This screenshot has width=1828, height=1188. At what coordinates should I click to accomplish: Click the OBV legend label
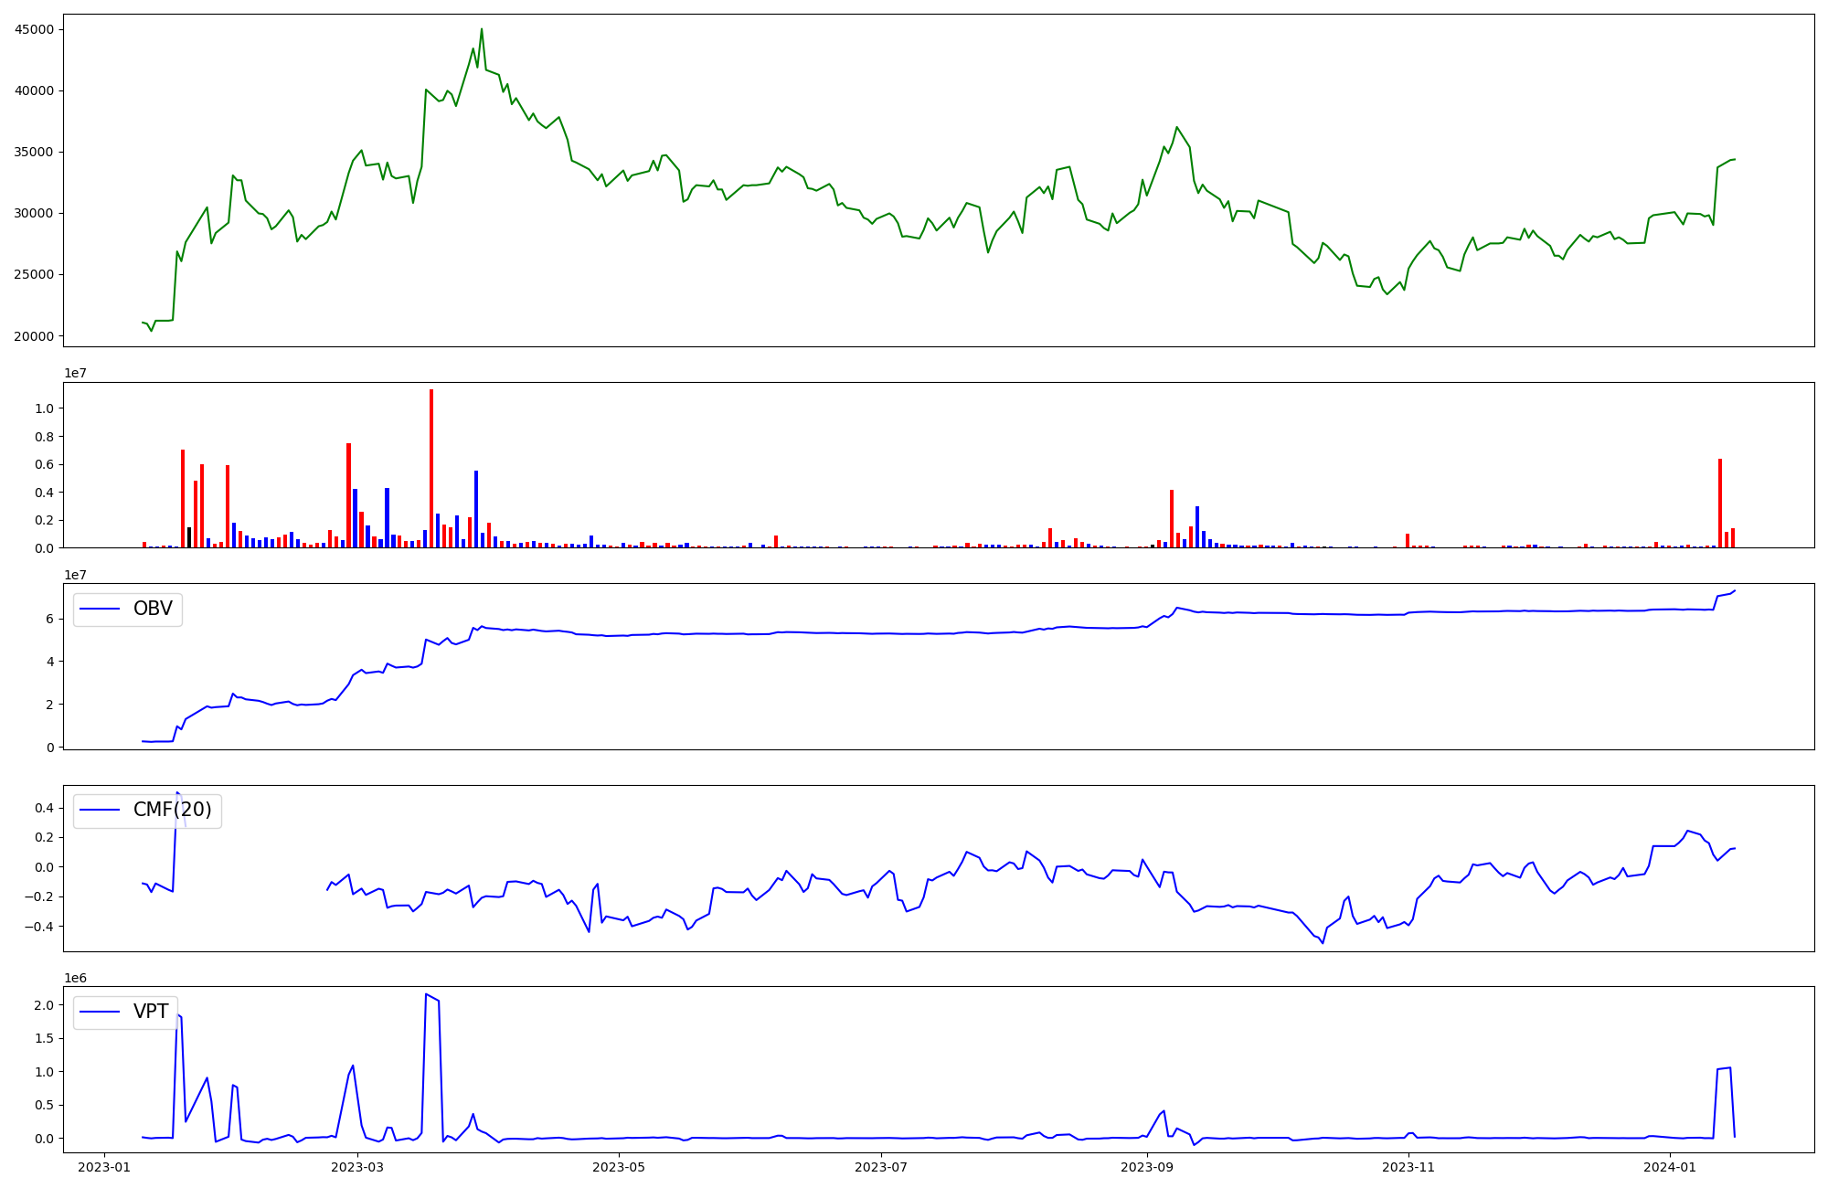point(153,609)
